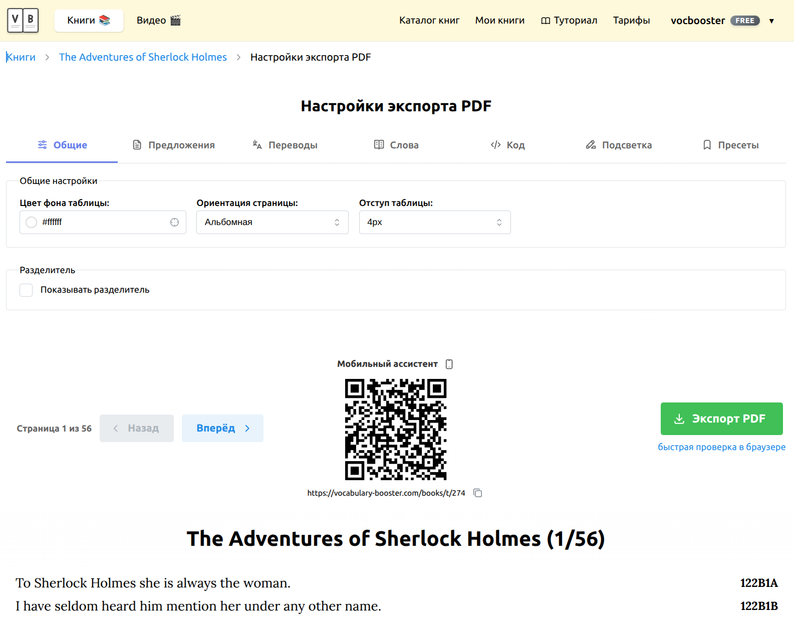Open the Книги section with books icon

pyautogui.click(x=89, y=21)
